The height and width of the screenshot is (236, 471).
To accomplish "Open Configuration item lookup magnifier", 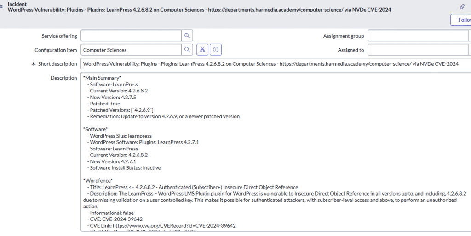I will [x=187, y=50].
